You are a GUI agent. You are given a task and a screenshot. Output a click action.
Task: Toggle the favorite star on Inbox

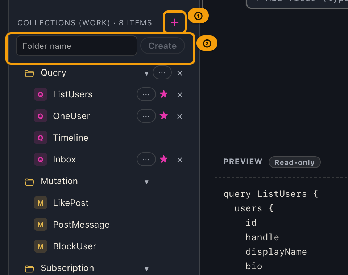tap(164, 159)
